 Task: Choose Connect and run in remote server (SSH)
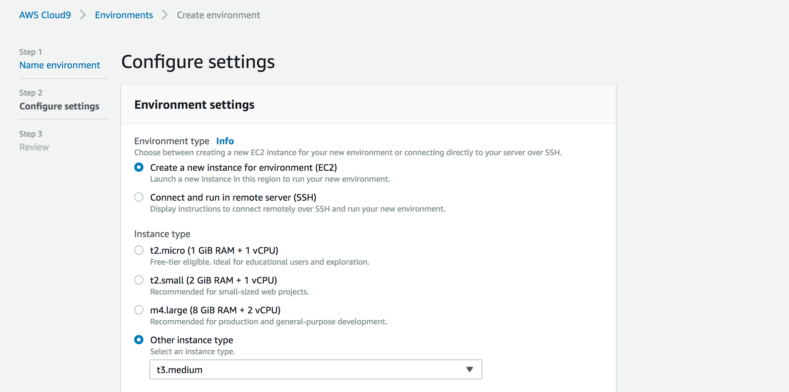139,197
